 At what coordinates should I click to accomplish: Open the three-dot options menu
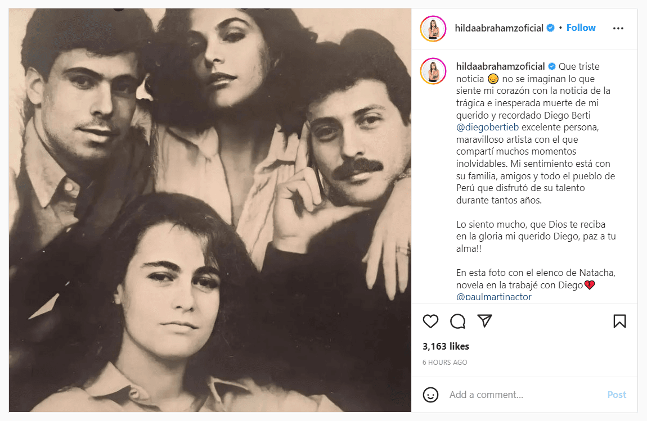point(618,28)
